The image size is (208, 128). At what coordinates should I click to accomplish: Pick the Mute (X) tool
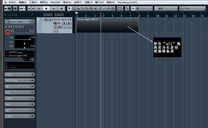[x=96, y=9]
